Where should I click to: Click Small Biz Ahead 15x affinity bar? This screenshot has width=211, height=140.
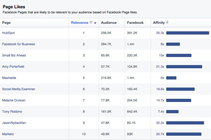179,55
